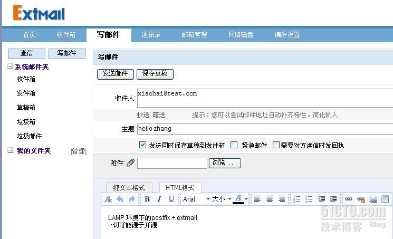Click the paperclip attachment icon
This screenshot has height=239, width=393.
pyautogui.click(x=130, y=163)
